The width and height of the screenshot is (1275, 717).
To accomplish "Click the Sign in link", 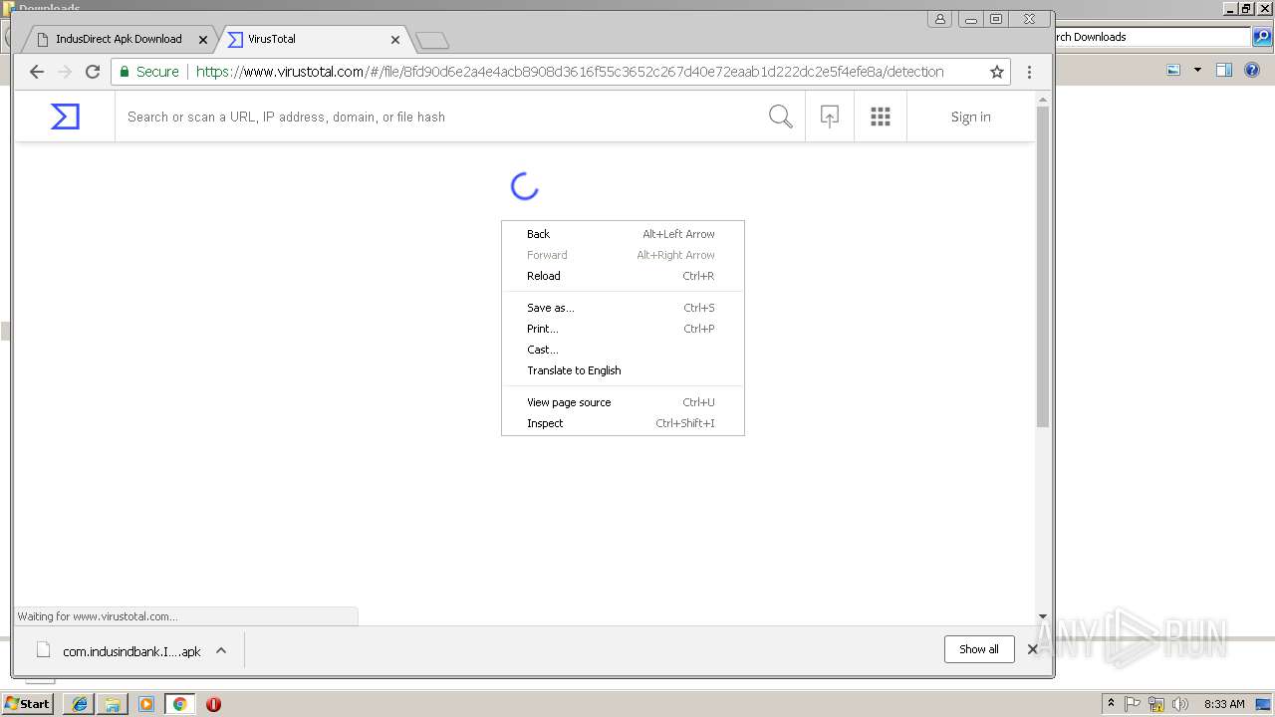I will (x=970, y=117).
